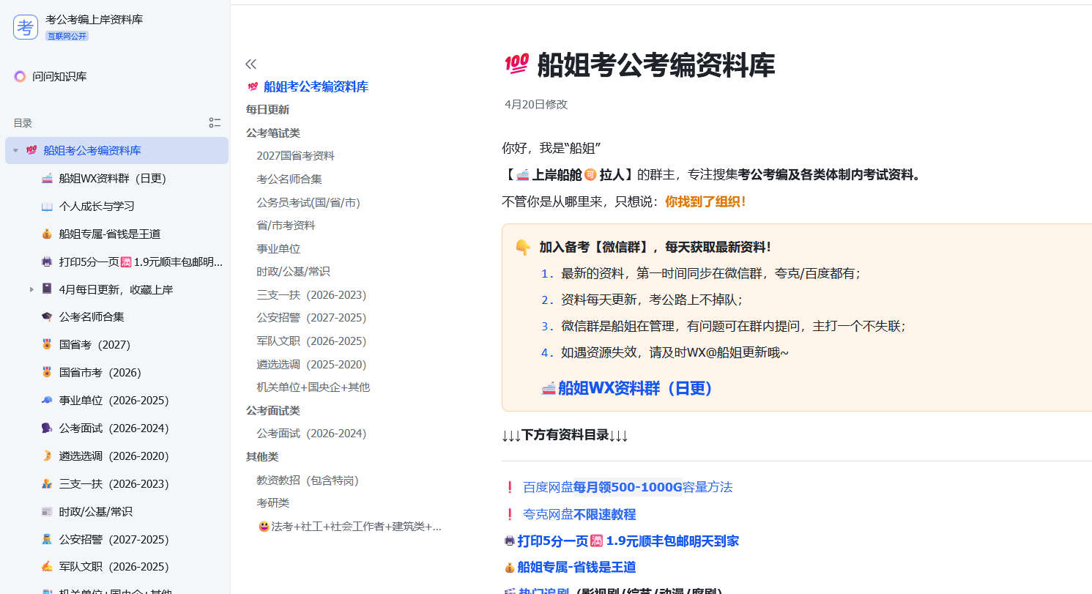
Task: Open 三支一扶（2026-2023） in sidebar
Action: [114, 483]
